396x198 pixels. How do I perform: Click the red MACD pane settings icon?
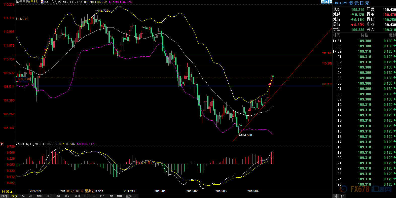coord(2,144)
